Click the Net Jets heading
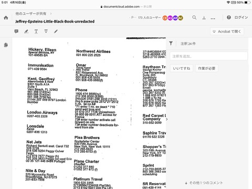 (34, 142)
